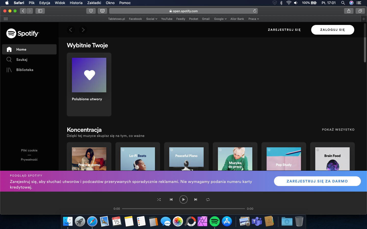This screenshot has width=367, height=229.
Task: Open Finder in Dock
Action: point(68,221)
